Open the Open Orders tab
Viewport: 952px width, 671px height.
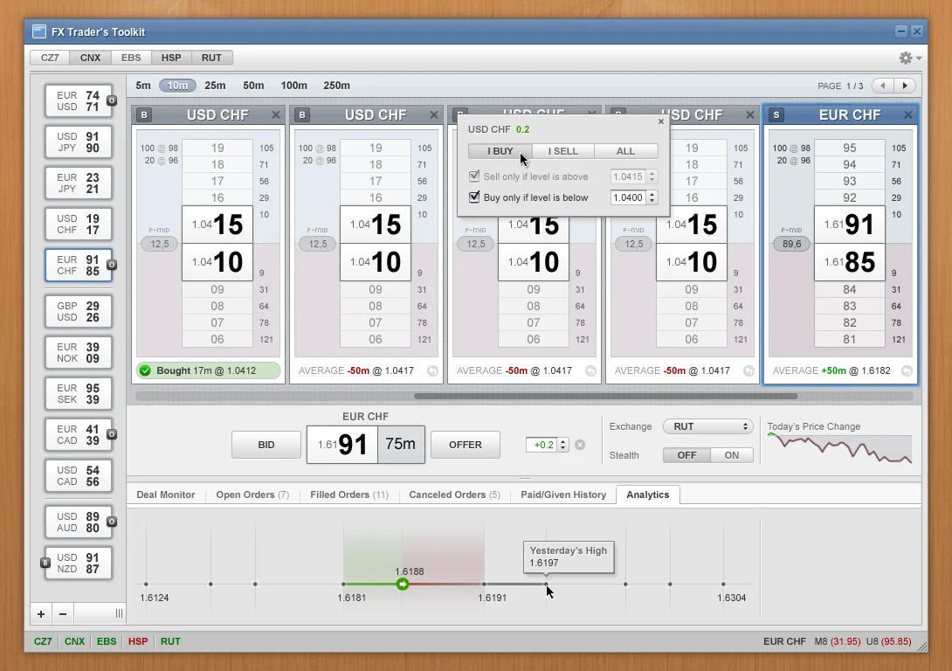click(252, 495)
